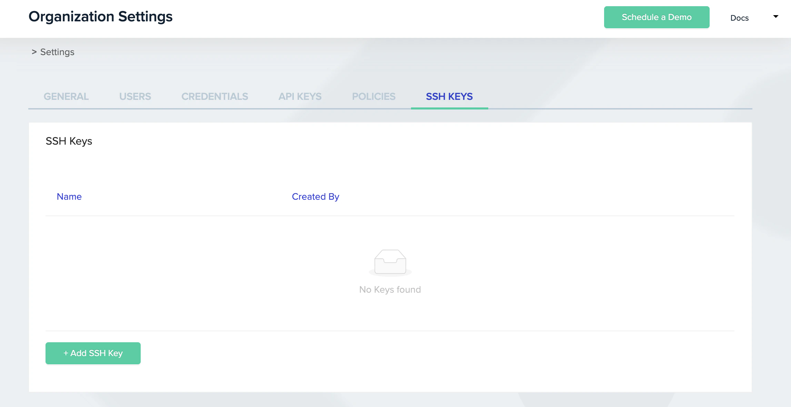
Task: Switch to the Users tab
Action: 135,96
